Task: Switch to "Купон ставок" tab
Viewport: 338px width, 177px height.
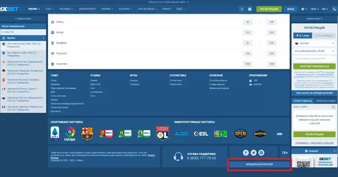Action: (302, 101)
